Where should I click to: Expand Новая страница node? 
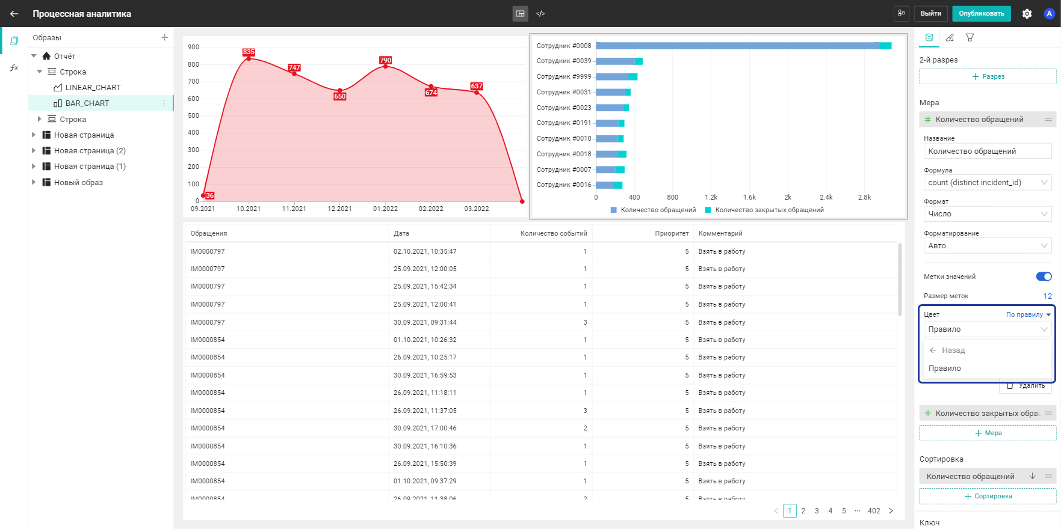click(x=34, y=135)
